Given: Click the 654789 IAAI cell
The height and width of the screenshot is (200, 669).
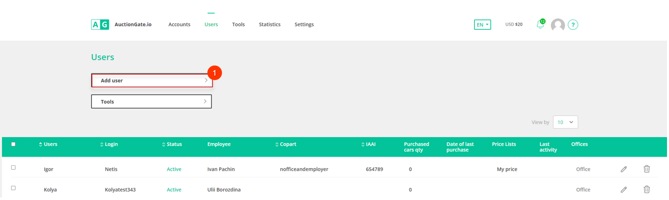Looking at the screenshot, I should pyautogui.click(x=374, y=169).
